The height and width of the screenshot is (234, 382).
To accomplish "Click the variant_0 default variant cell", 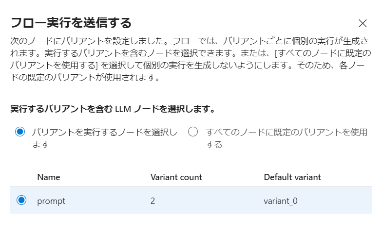I will [x=281, y=201].
